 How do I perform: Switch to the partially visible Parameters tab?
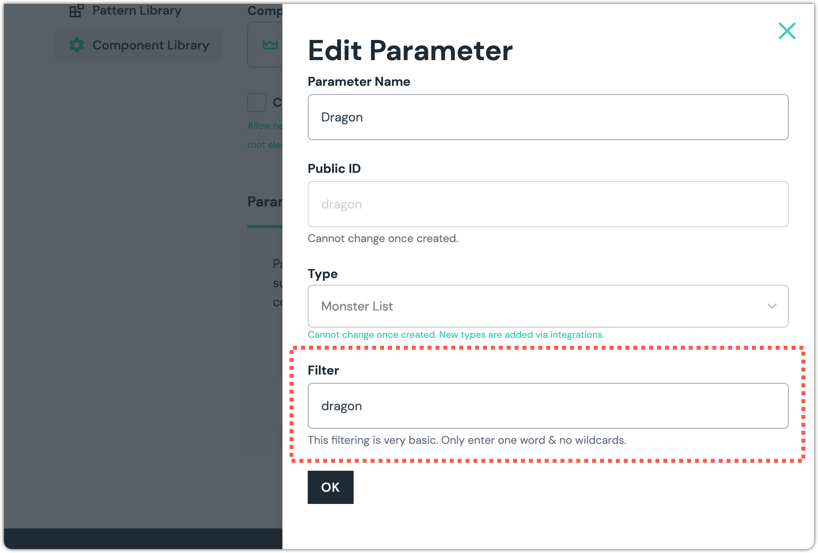pos(265,202)
